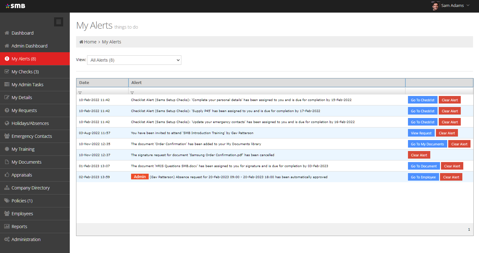
Task: Click the red Admin tag on absence alert
Action: pos(140,177)
